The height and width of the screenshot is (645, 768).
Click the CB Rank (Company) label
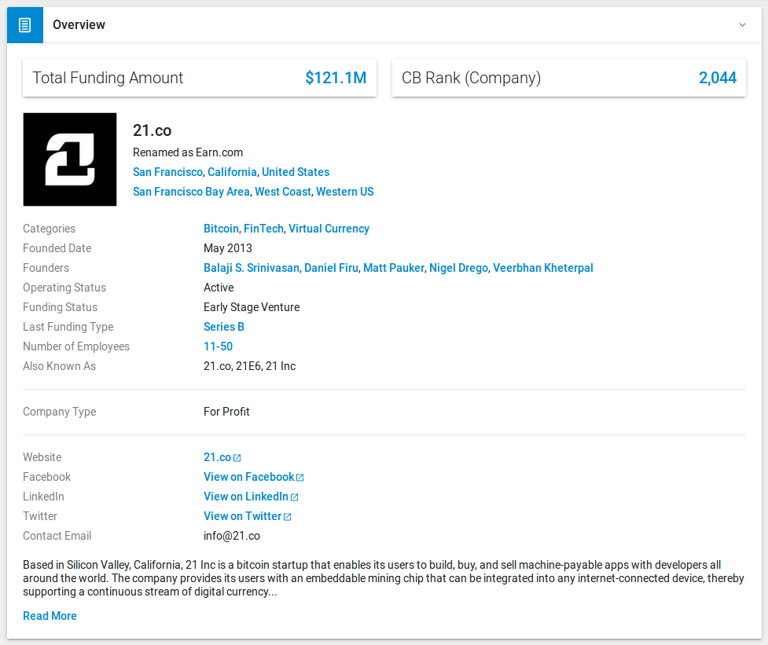(x=471, y=78)
